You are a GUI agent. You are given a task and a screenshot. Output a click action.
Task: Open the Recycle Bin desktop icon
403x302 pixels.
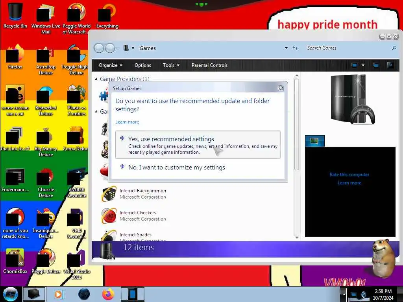(15, 15)
